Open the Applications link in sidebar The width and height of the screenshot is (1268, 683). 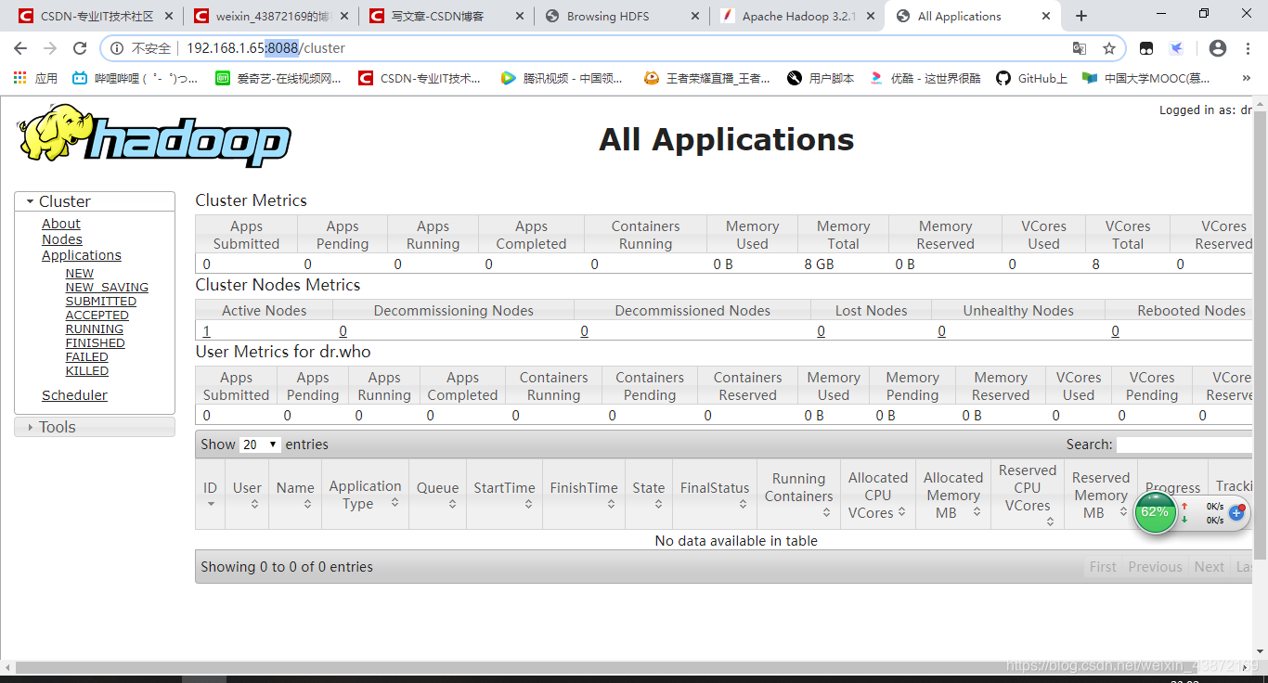[82, 255]
